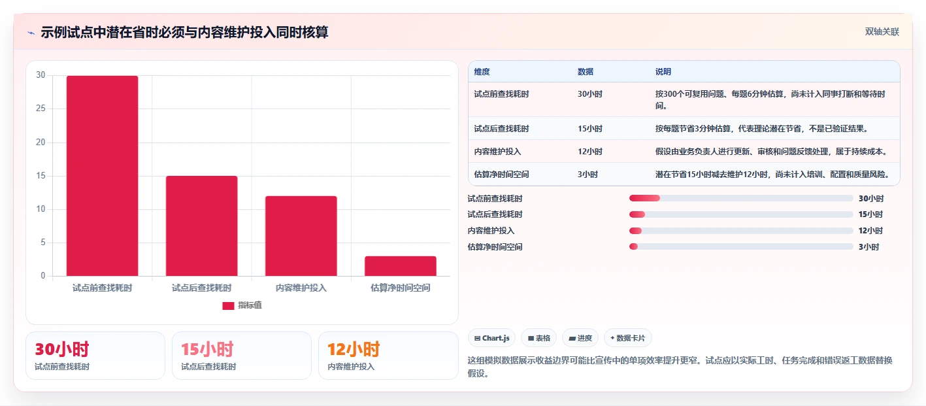Click the 试点前查找耗时 bar in the chart
The width and height of the screenshot is (926, 406).
(102, 176)
